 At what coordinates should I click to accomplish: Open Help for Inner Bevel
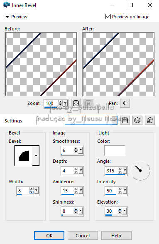pyautogui.click(x=116, y=236)
